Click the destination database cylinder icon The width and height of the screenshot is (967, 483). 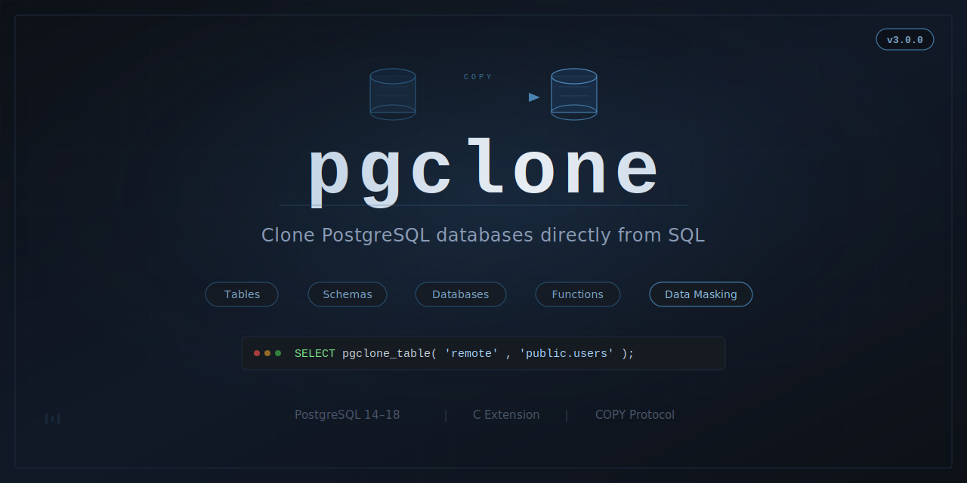[x=574, y=94]
